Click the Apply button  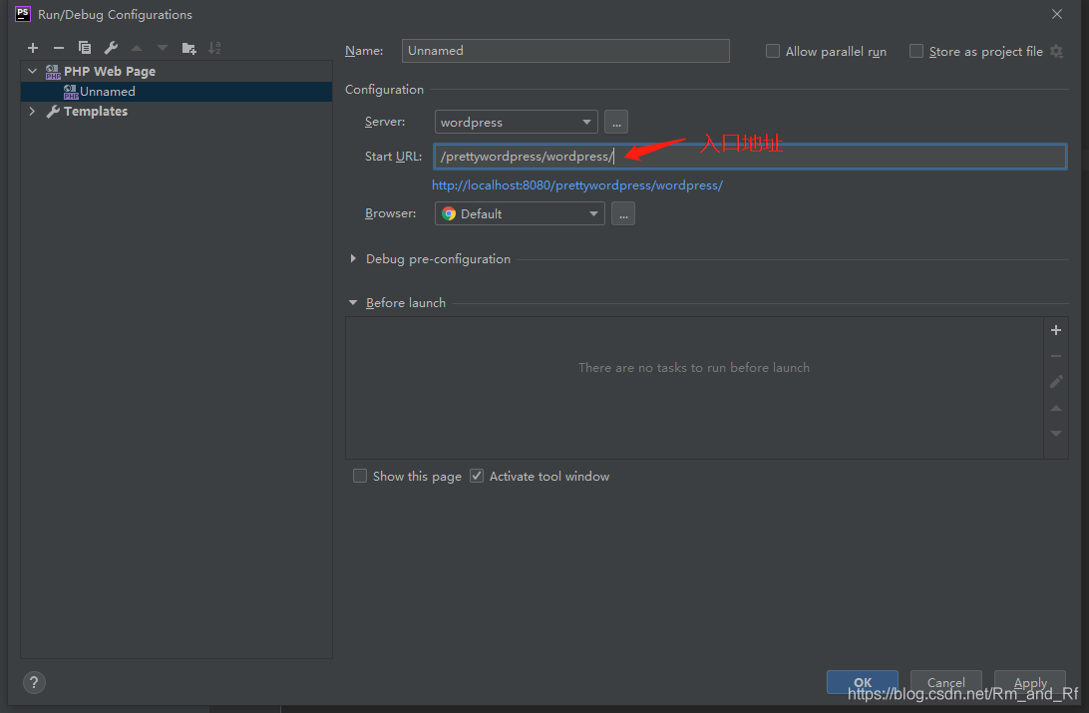coord(1030,682)
